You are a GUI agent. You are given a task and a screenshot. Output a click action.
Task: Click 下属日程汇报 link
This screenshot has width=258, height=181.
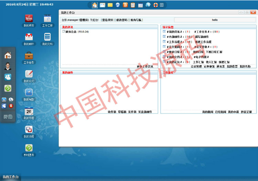[214, 52]
